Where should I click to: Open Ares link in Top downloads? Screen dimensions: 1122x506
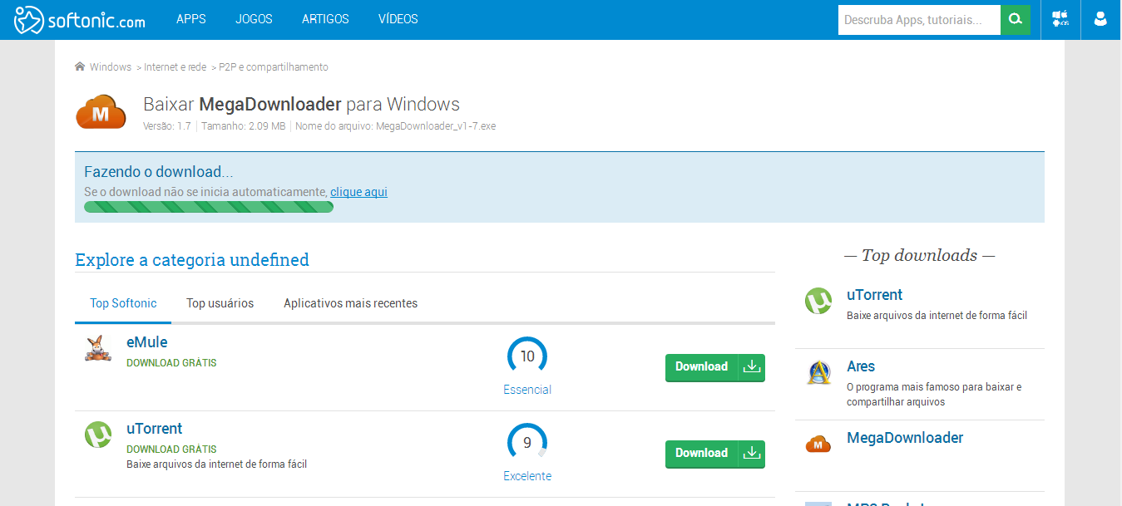(861, 366)
